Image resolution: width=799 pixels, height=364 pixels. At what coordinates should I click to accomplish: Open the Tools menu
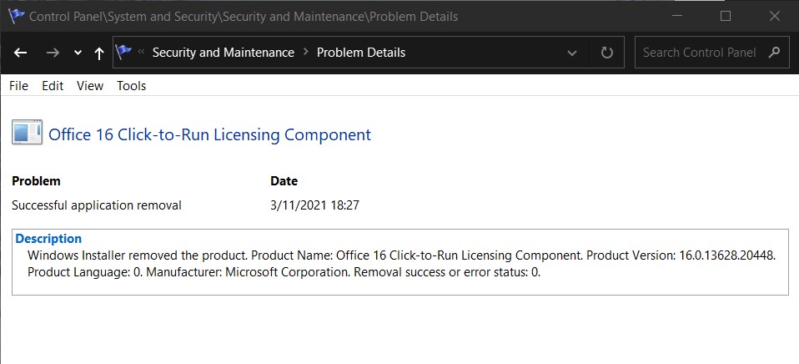tap(132, 86)
